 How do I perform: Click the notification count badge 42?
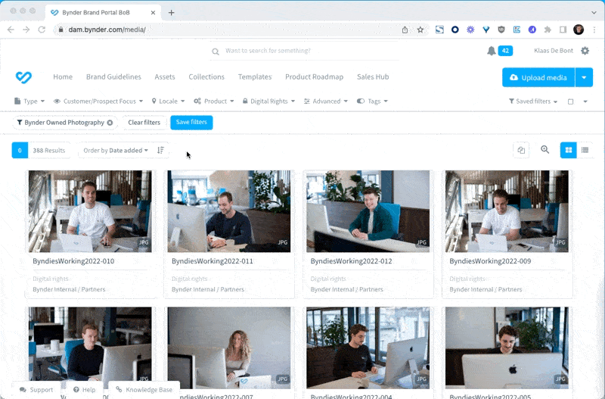[505, 51]
